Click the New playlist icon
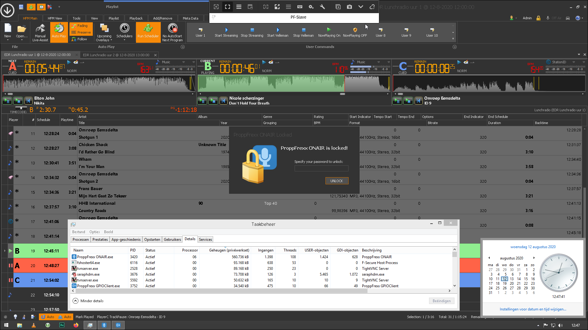Image resolution: width=588 pixels, height=330 pixels. [8, 28]
